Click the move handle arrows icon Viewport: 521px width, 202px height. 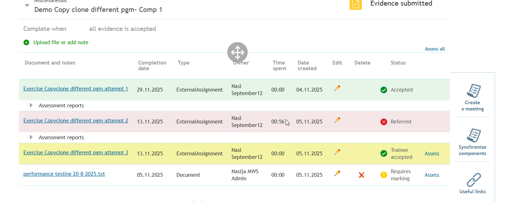click(x=237, y=53)
